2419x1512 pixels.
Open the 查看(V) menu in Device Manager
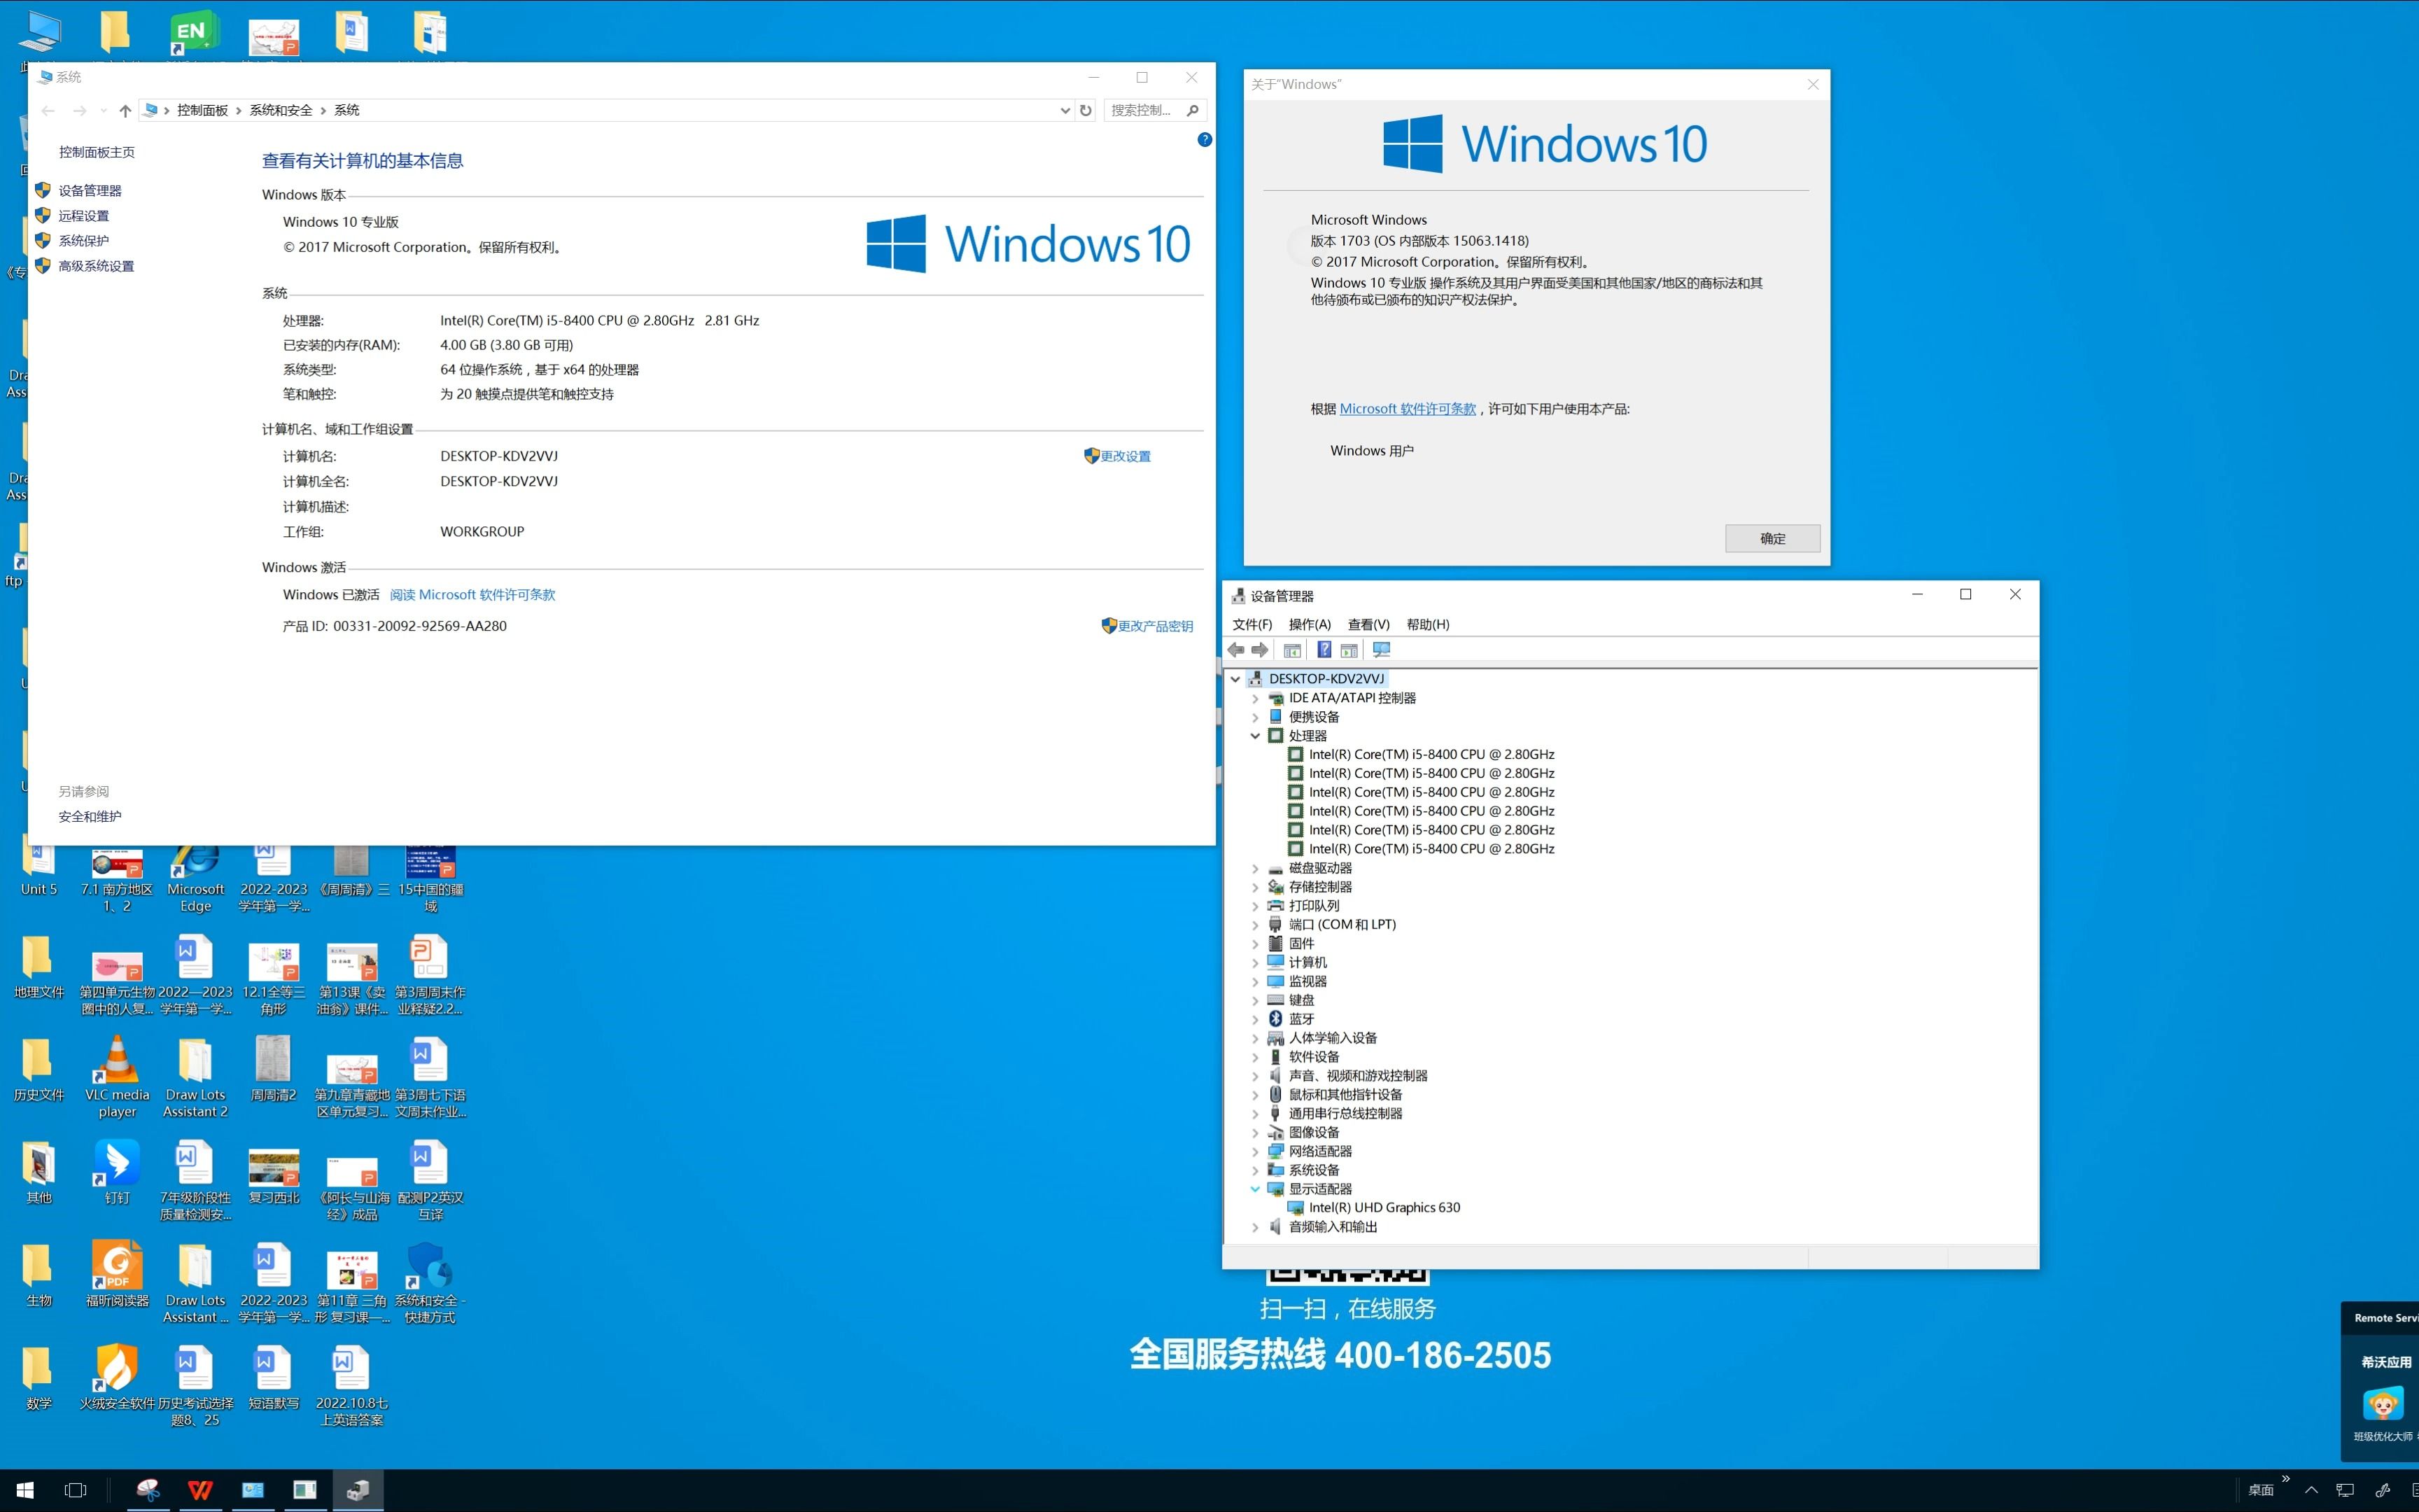tap(1368, 624)
